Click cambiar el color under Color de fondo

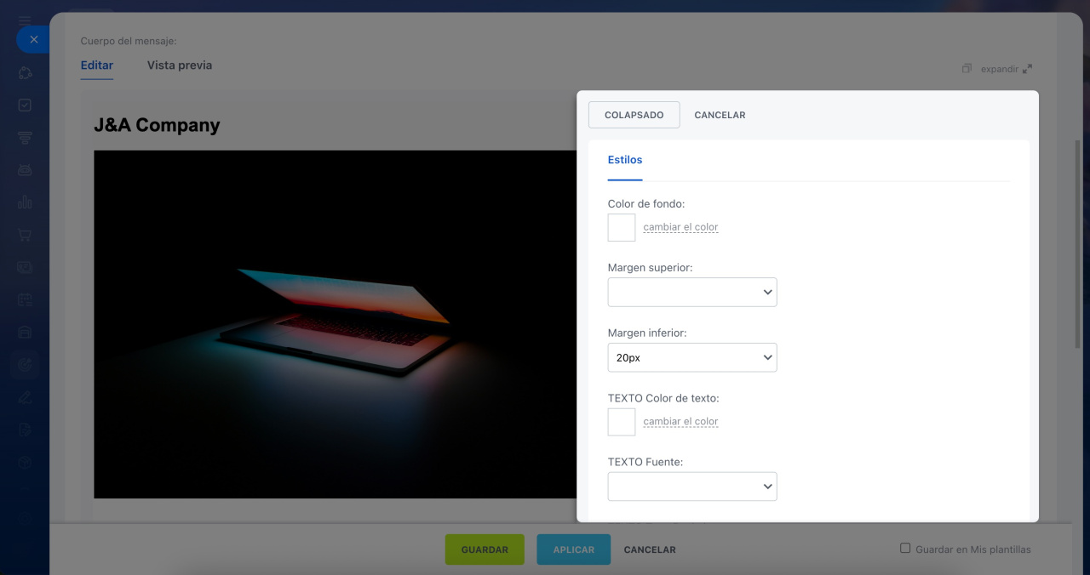point(681,227)
